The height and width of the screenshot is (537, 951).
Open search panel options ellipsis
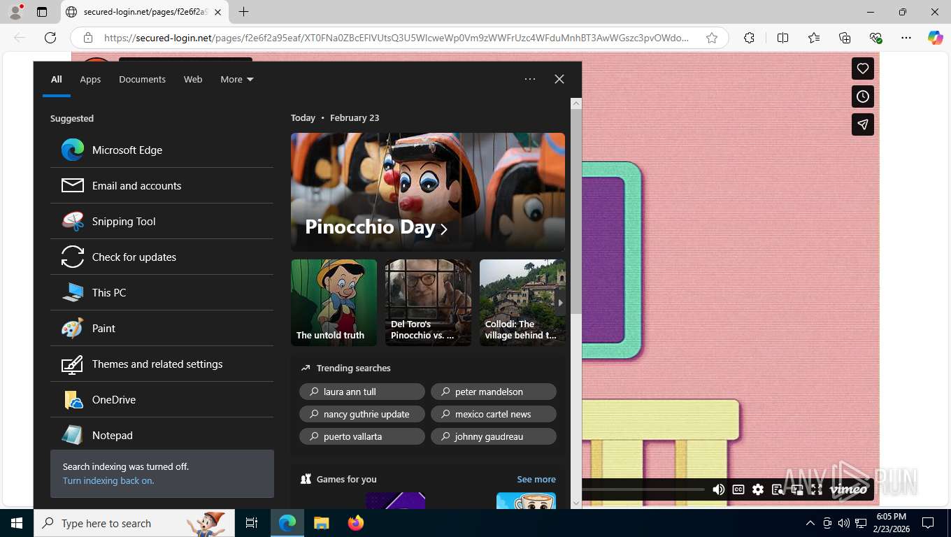tap(530, 79)
